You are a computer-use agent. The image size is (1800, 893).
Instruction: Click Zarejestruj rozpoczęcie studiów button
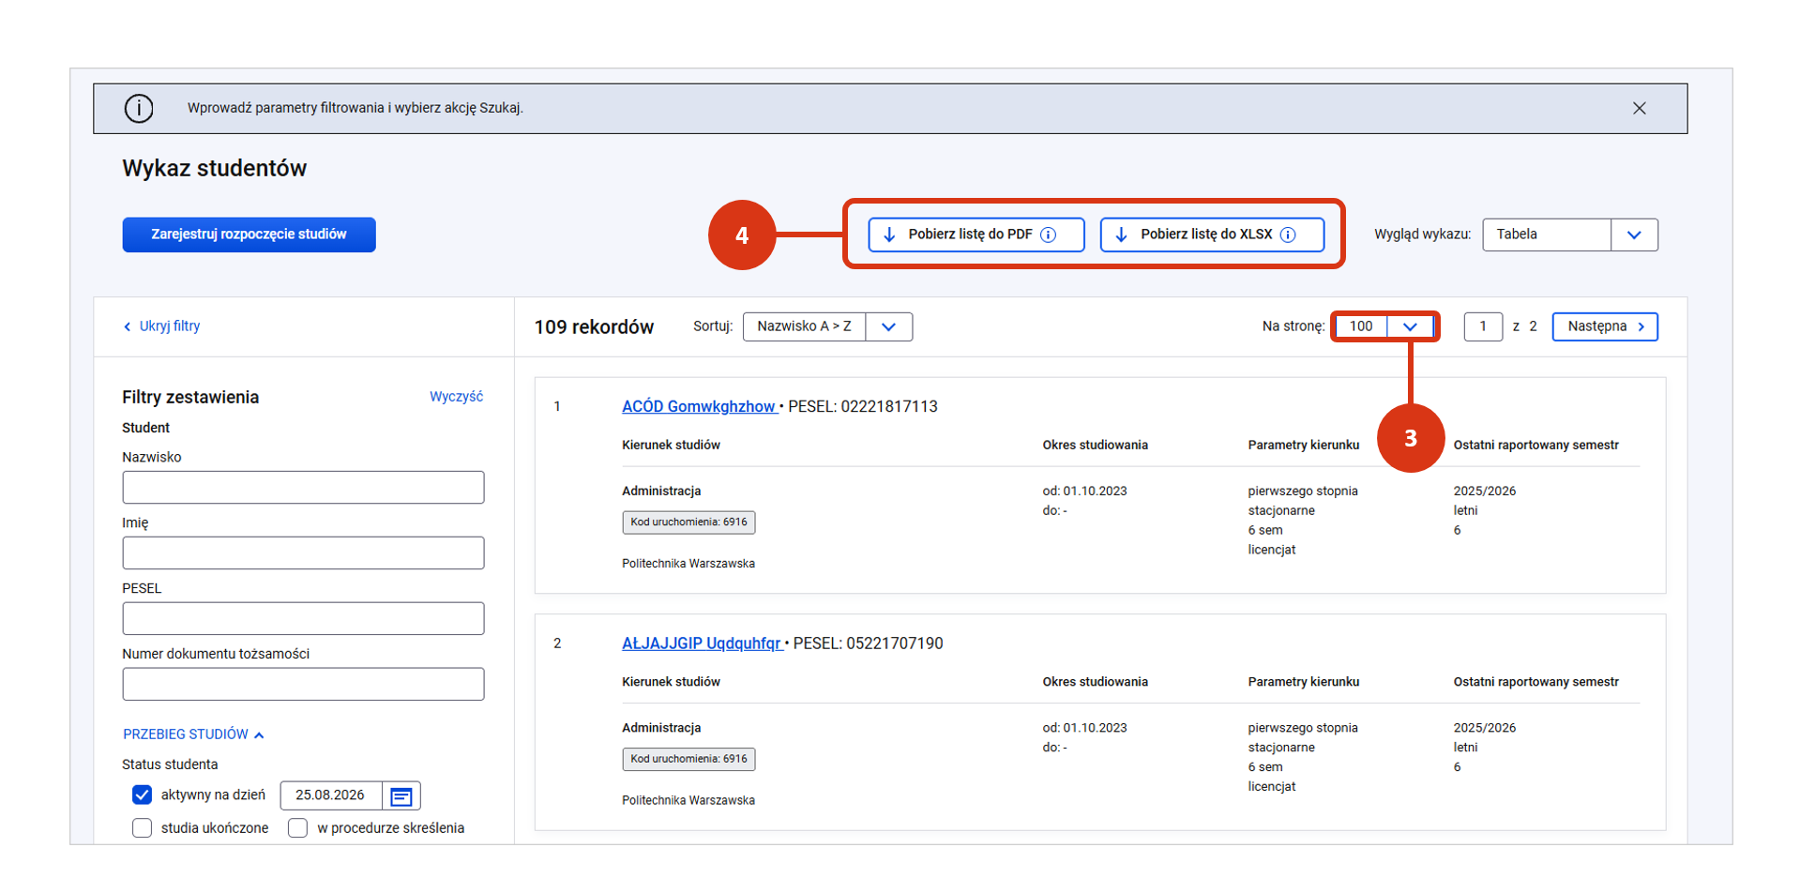click(x=249, y=235)
